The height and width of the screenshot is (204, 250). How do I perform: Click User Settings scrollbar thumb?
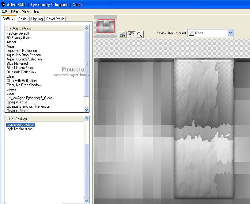[87, 171]
